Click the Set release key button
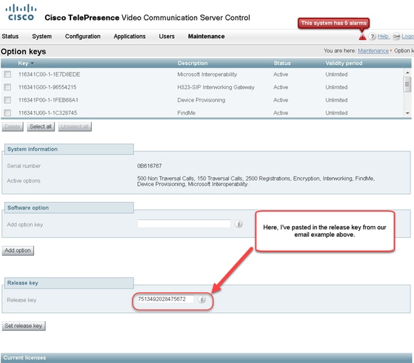Screen dimensions: 414x363 point(23,326)
